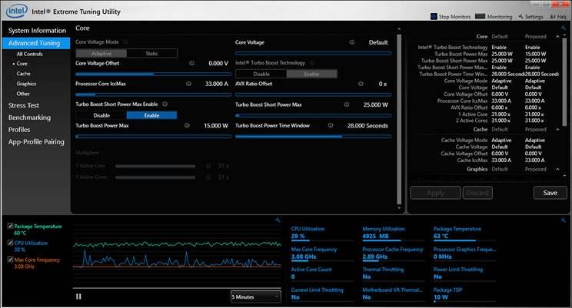The width and height of the screenshot is (572, 308).
Task: Click the Save button
Action: pyautogui.click(x=550, y=193)
